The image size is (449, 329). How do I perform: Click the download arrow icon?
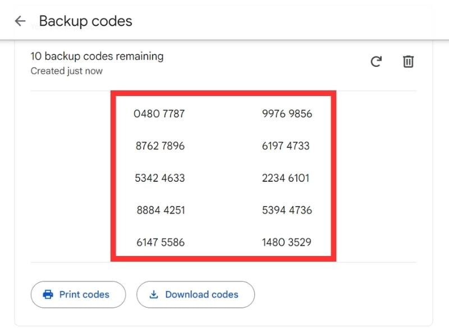tap(153, 294)
